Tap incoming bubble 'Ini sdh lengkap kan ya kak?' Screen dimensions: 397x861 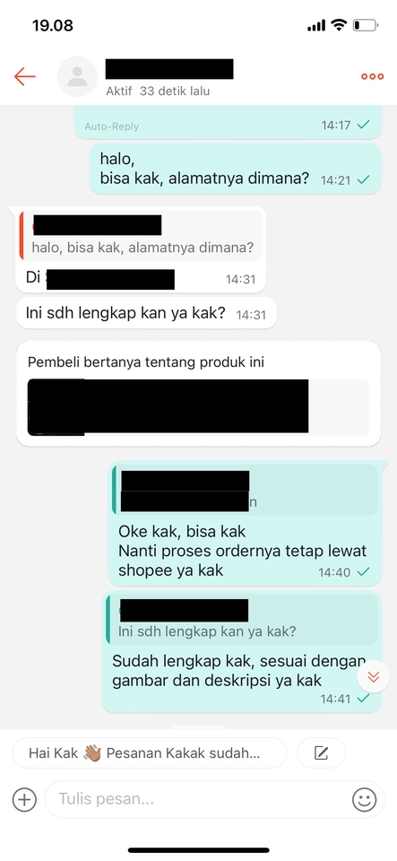point(146,314)
